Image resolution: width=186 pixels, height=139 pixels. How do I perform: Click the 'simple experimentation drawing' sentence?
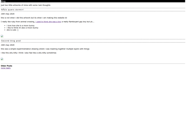[x=45, y=49]
